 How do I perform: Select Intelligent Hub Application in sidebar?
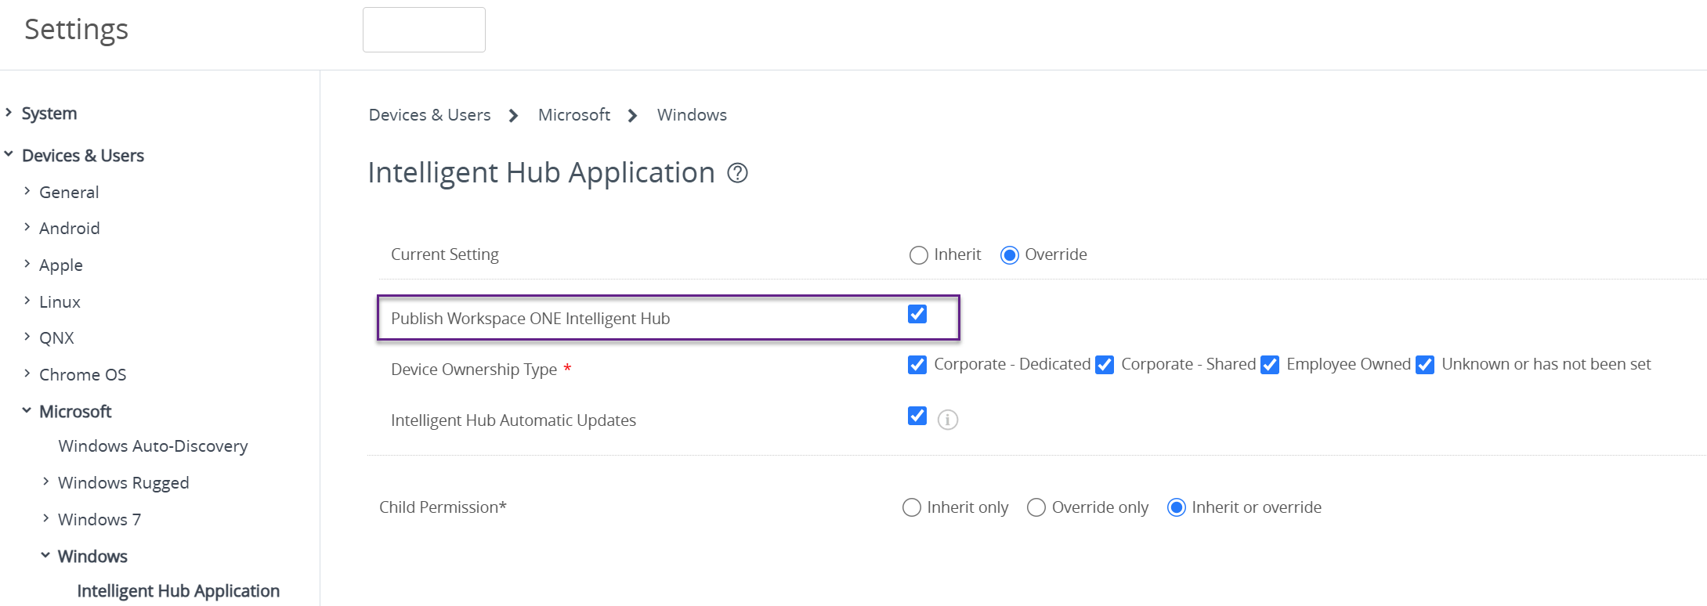(x=178, y=591)
